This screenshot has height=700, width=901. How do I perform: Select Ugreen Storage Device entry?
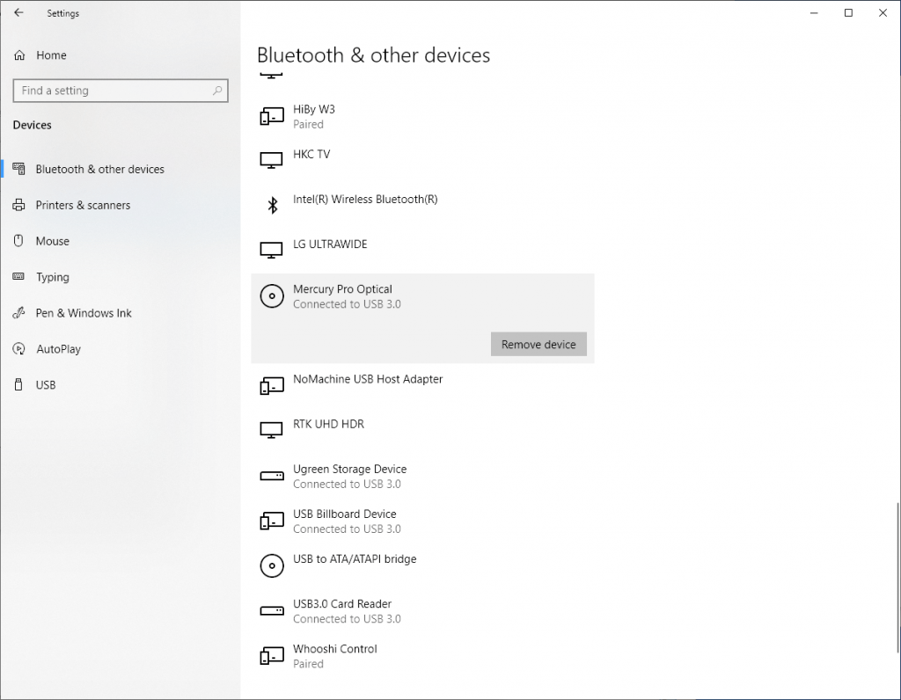point(422,476)
